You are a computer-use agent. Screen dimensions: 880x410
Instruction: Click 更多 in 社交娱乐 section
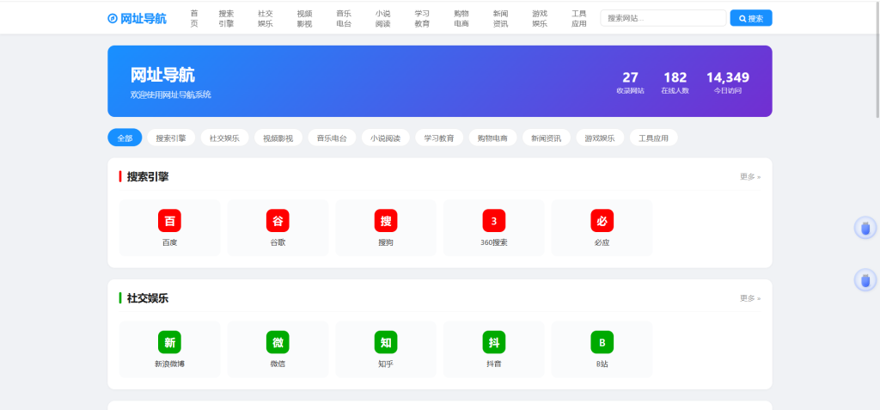(x=750, y=298)
